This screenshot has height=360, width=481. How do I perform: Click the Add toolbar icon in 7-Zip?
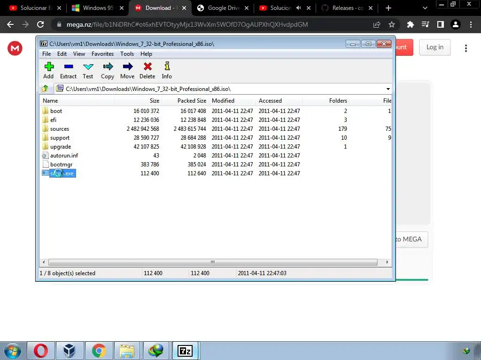[49, 67]
